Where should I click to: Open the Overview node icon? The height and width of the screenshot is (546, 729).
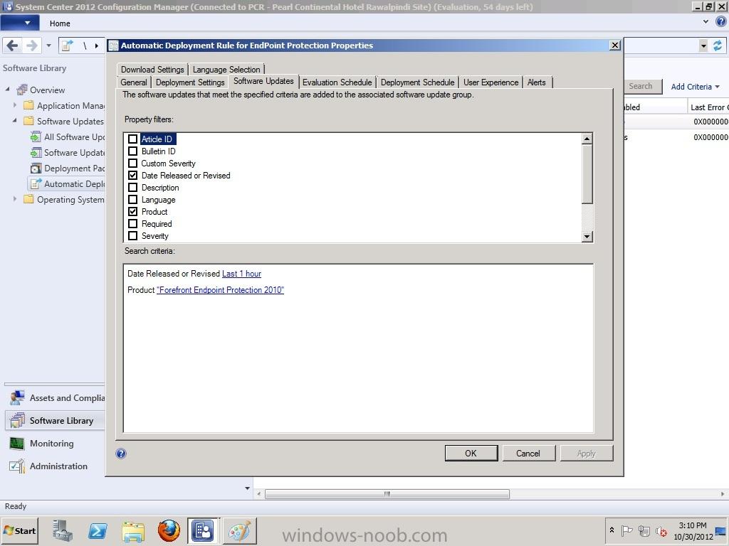22,90
